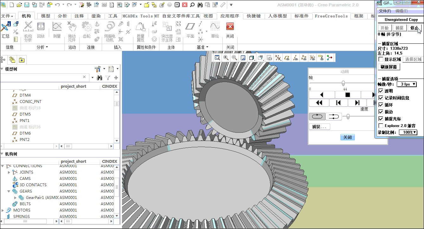
Task: Uncheck the 透明 transparency checkbox
Action: click(381, 91)
